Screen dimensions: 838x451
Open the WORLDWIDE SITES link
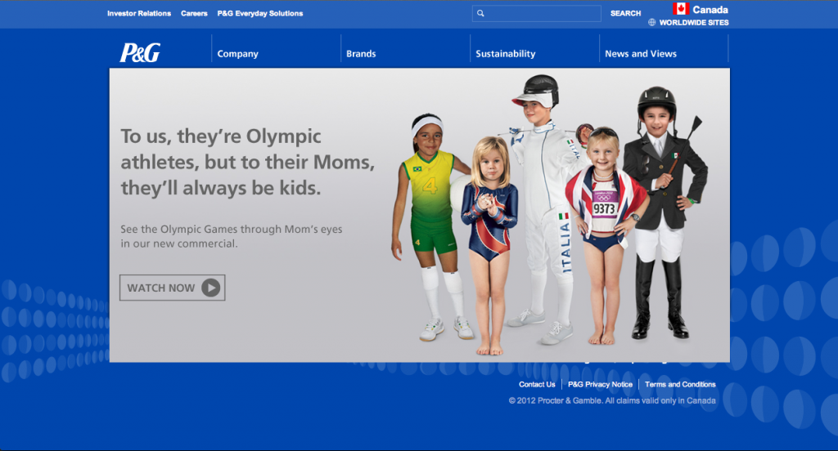pyautogui.click(x=694, y=22)
